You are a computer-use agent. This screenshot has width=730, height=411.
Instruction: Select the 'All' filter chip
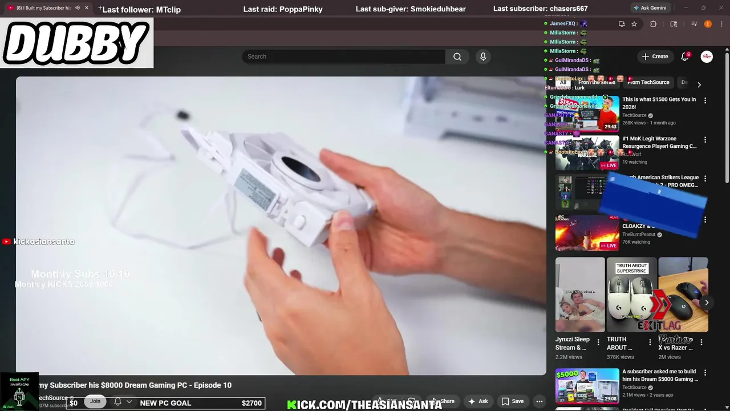point(562,82)
